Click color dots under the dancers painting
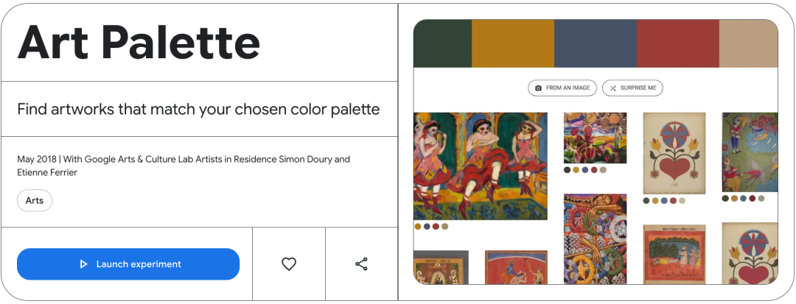Image resolution: width=796 pixels, height=304 pixels. click(431, 227)
